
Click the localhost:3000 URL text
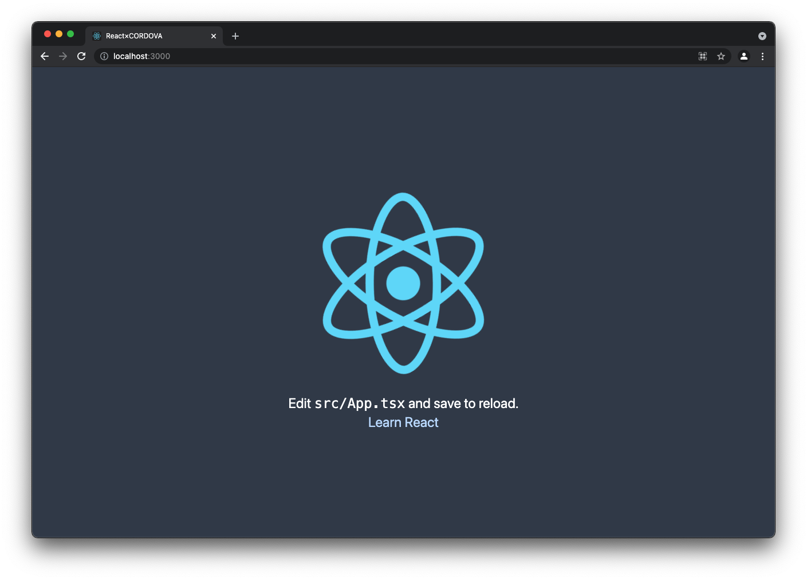click(x=141, y=56)
